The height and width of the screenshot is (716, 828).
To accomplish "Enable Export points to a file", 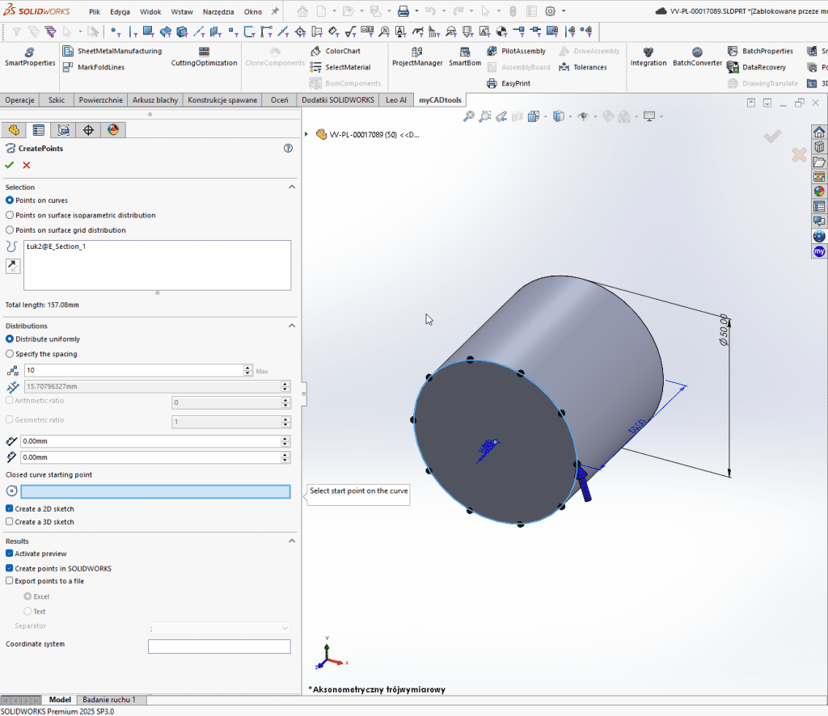I will pyautogui.click(x=10, y=581).
